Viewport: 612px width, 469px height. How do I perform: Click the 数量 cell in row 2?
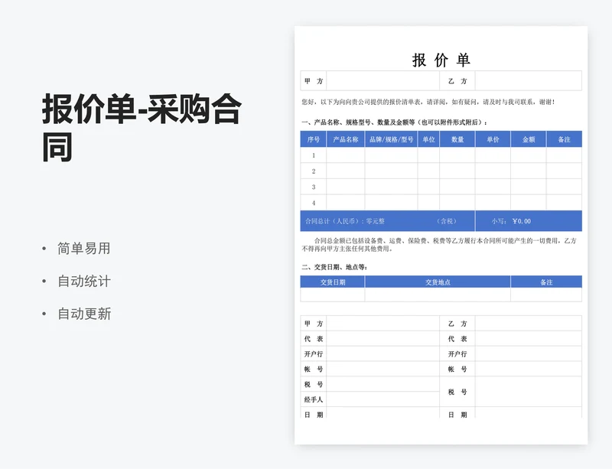tap(457, 171)
